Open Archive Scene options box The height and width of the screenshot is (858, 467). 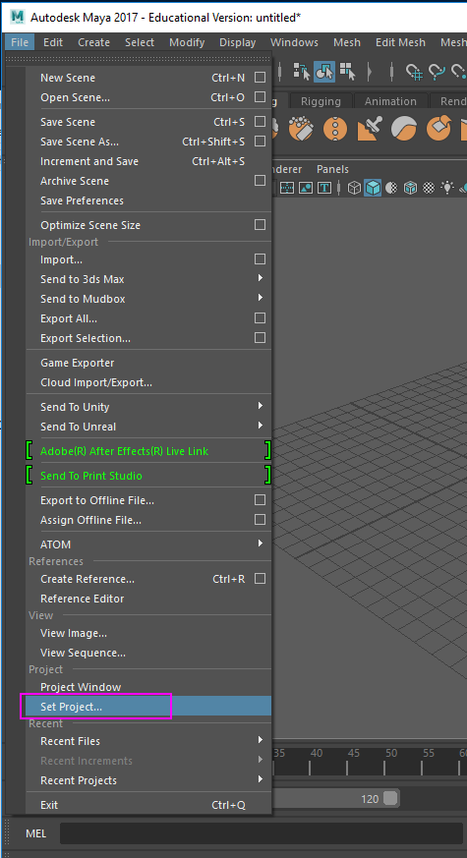[x=261, y=181]
